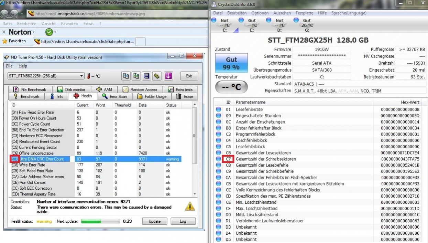Click the Hex-Wert column header

[x=397, y=103]
